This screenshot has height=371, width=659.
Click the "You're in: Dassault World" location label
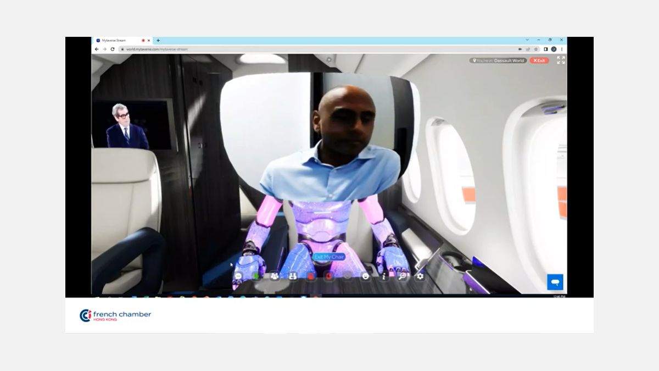point(498,60)
